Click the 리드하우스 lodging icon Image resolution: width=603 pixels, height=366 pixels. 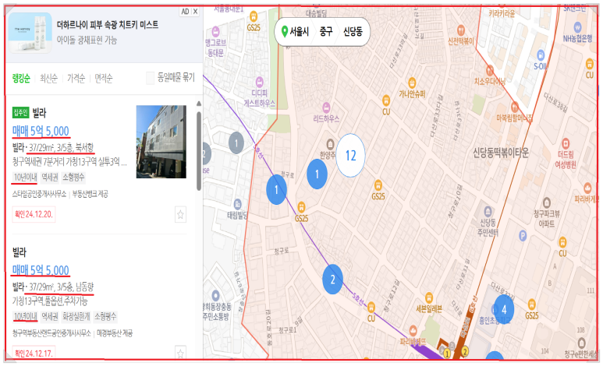pos(326,107)
